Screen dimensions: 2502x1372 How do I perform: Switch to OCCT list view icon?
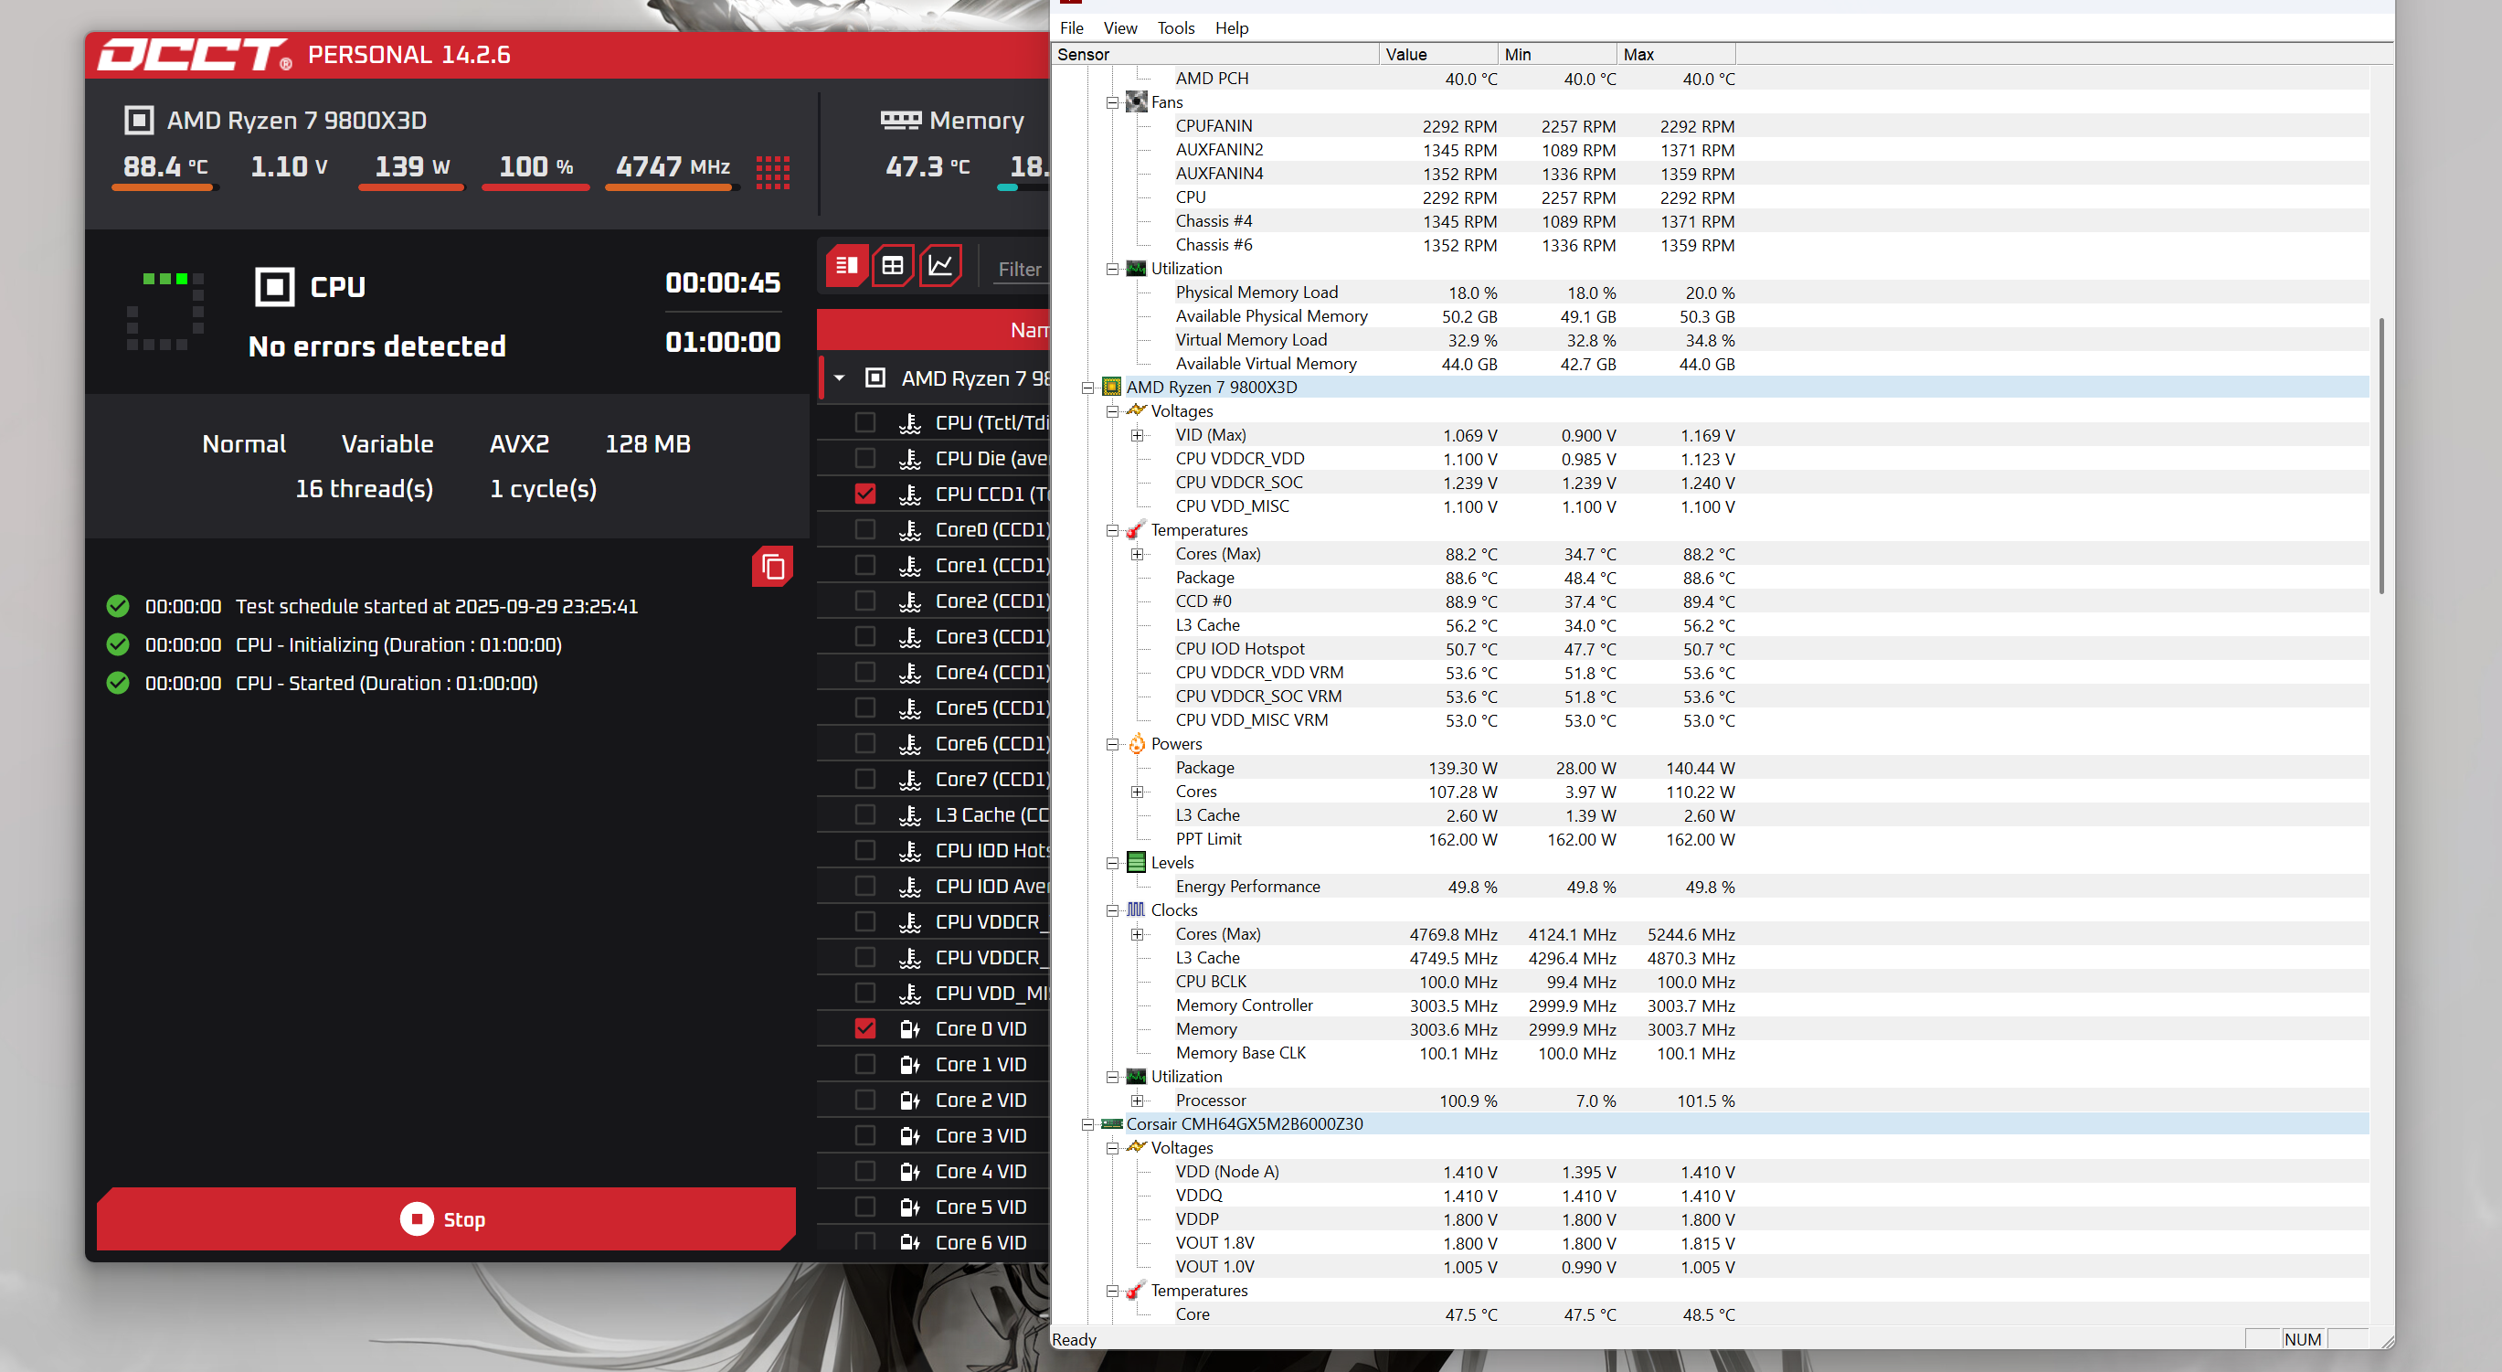tap(846, 265)
